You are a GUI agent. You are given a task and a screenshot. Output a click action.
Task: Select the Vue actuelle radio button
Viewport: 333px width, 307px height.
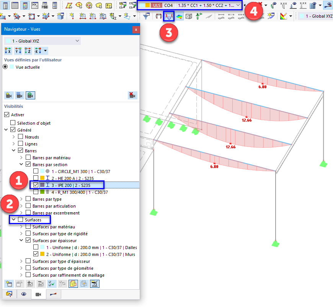tap(5, 67)
